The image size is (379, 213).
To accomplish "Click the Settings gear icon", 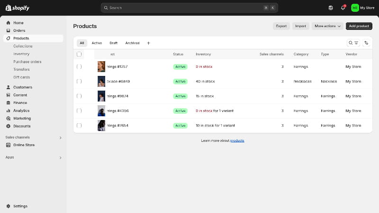I will (x=8, y=206).
